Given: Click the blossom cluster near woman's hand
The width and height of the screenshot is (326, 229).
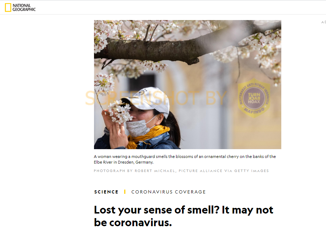Looking at the screenshot, I should pos(121,112).
